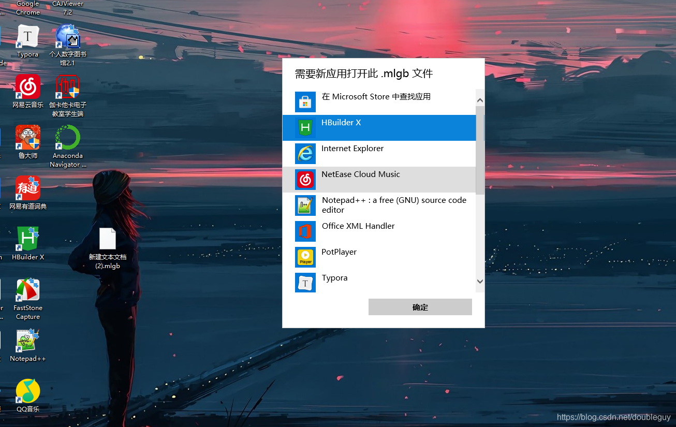Click the NetEase Cloud Music icon in list
676x427 pixels.
(x=305, y=180)
